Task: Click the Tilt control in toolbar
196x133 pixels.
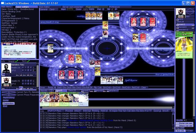Action: pos(109,9)
